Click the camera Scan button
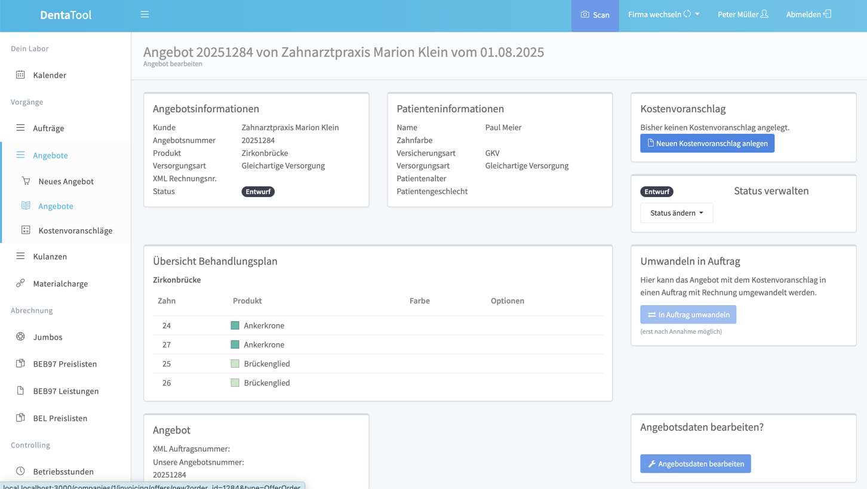 tap(595, 15)
